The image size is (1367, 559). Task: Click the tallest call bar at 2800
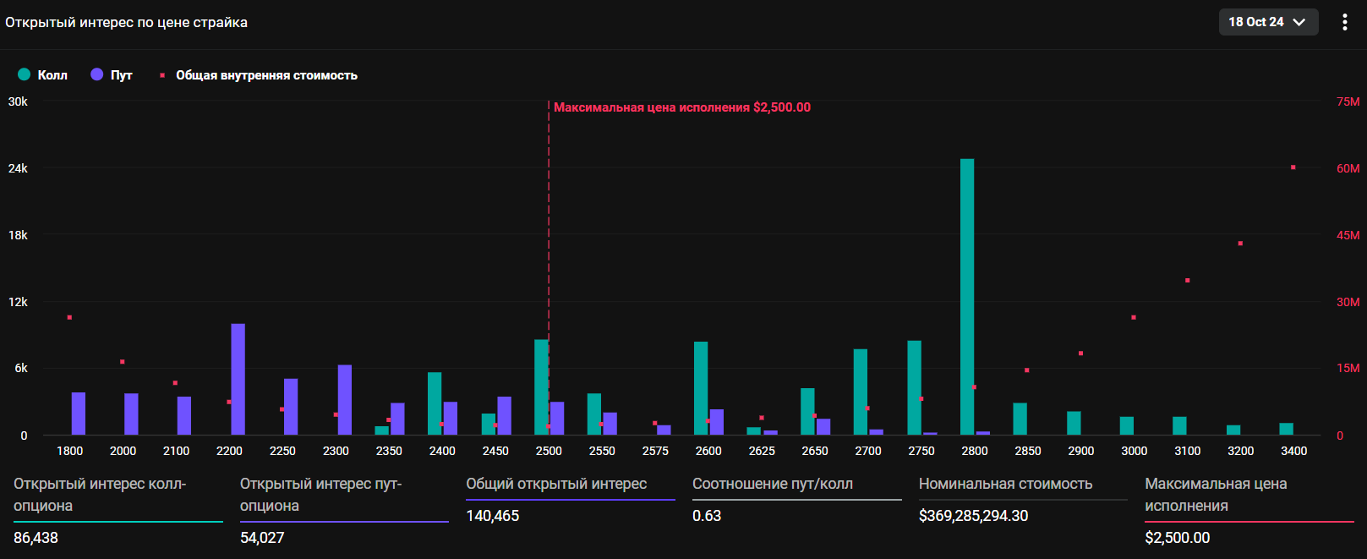pyautogui.click(x=967, y=296)
